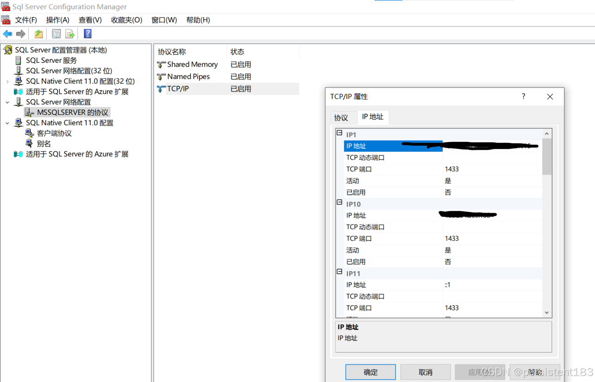This screenshot has width=595, height=382.
Task: Expand SQL Native Client 11.0 配置(32 位) node
Action: click(7, 81)
